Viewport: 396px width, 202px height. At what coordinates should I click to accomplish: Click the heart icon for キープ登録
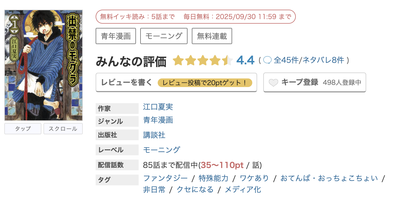[273, 82]
